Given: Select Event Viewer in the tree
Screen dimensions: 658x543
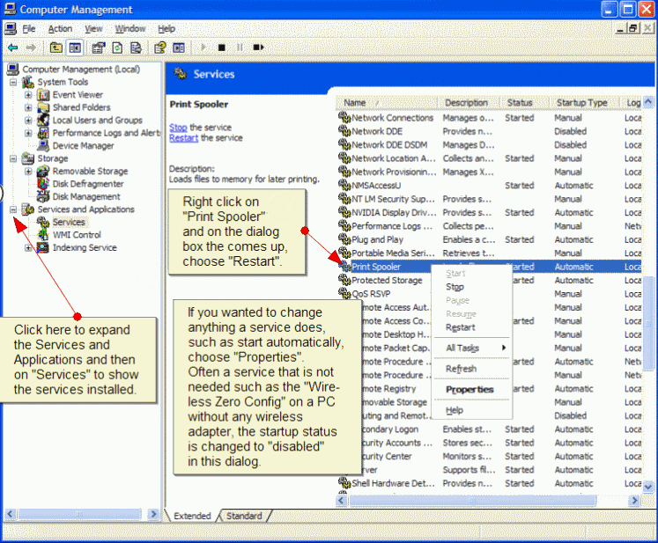Looking at the screenshot, I should coord(78,95).
